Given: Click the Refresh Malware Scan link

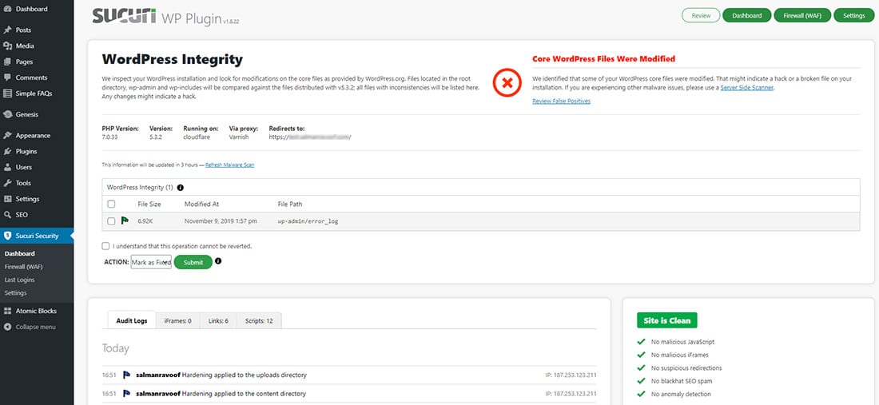Looking at the screenshot, I should [230, 165].
